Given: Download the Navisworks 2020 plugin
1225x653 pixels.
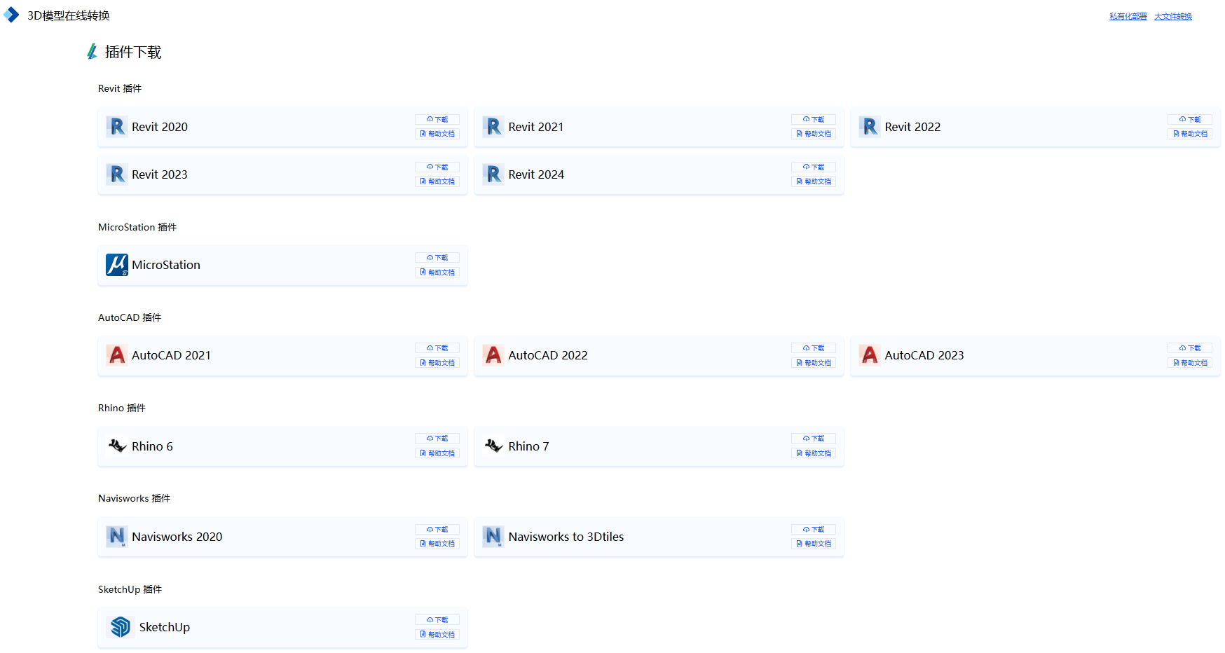Looking at the screenshot, I should click(x=437, y=529).
